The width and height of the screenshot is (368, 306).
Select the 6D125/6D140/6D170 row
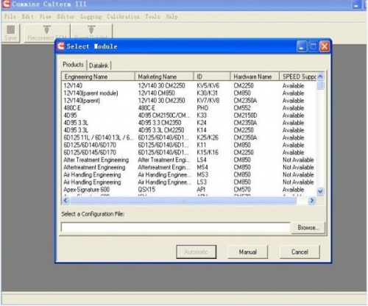click(189, 145)
